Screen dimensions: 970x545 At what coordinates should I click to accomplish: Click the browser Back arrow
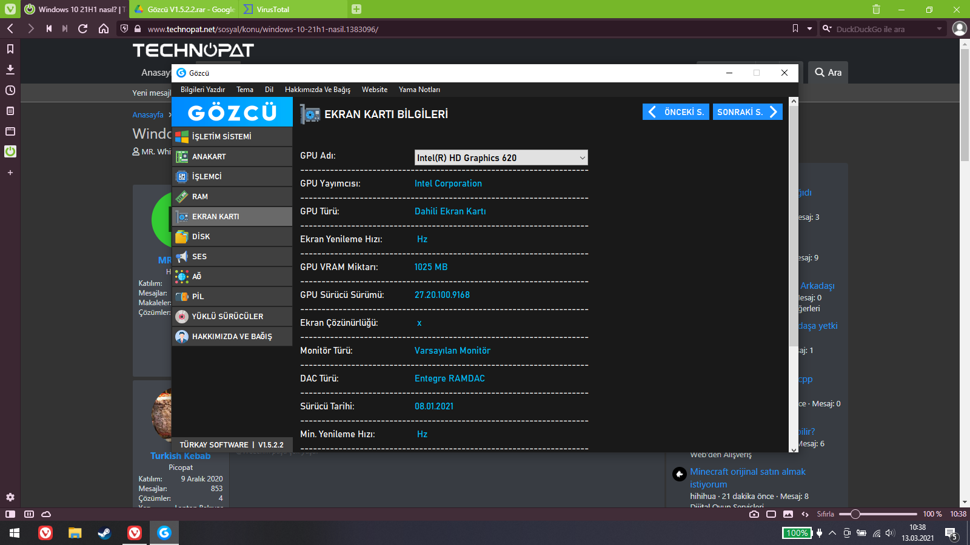coord(10,28)
